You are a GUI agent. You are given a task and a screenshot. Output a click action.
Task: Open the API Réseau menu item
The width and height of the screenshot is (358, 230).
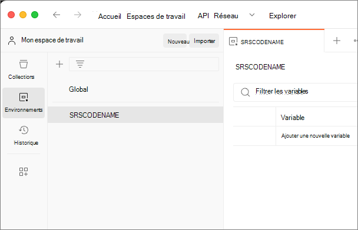(218, 16)
